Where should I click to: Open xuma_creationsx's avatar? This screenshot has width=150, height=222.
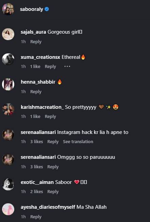click(8, 59)
